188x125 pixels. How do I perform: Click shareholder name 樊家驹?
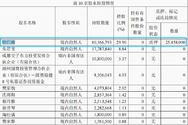[9, 88]
